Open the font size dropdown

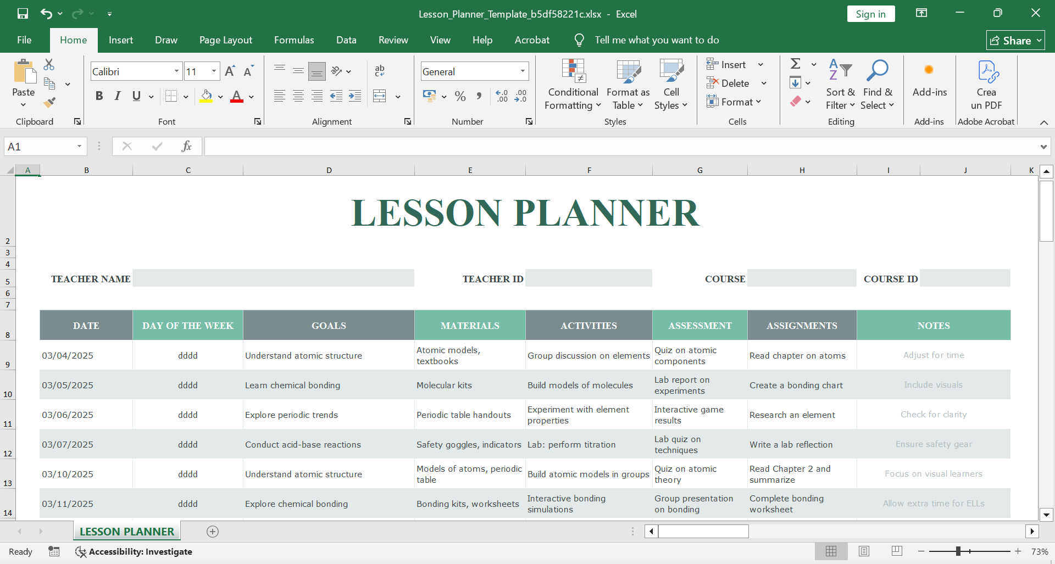pyautogui.click(x=214, y=71)
